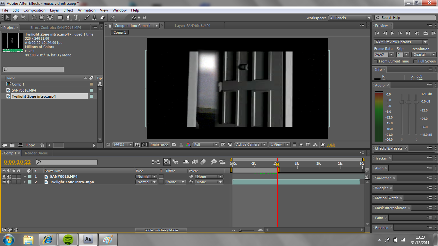Hide video of SANY0016.MP4 layer

click(x=4, y=176)
